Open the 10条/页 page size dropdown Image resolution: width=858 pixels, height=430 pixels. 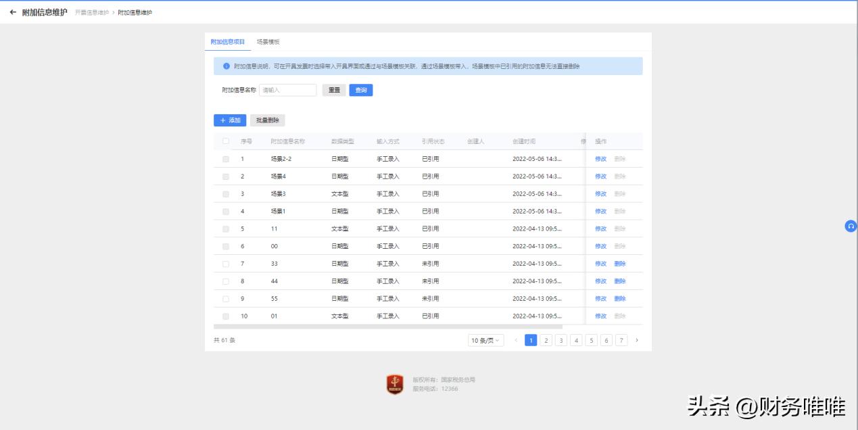(485, 340)
